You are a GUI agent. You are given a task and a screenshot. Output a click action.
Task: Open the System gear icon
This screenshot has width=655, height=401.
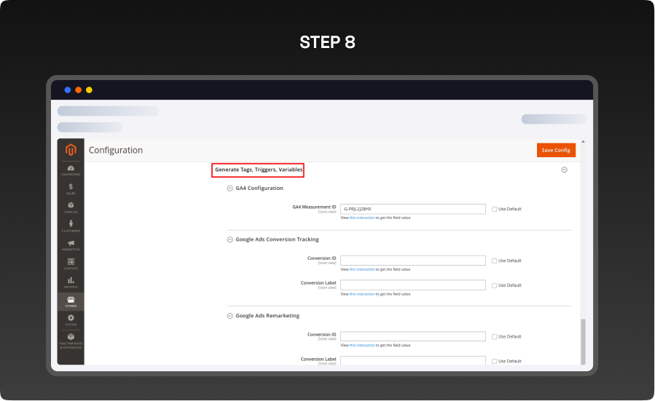click(71, 319)
